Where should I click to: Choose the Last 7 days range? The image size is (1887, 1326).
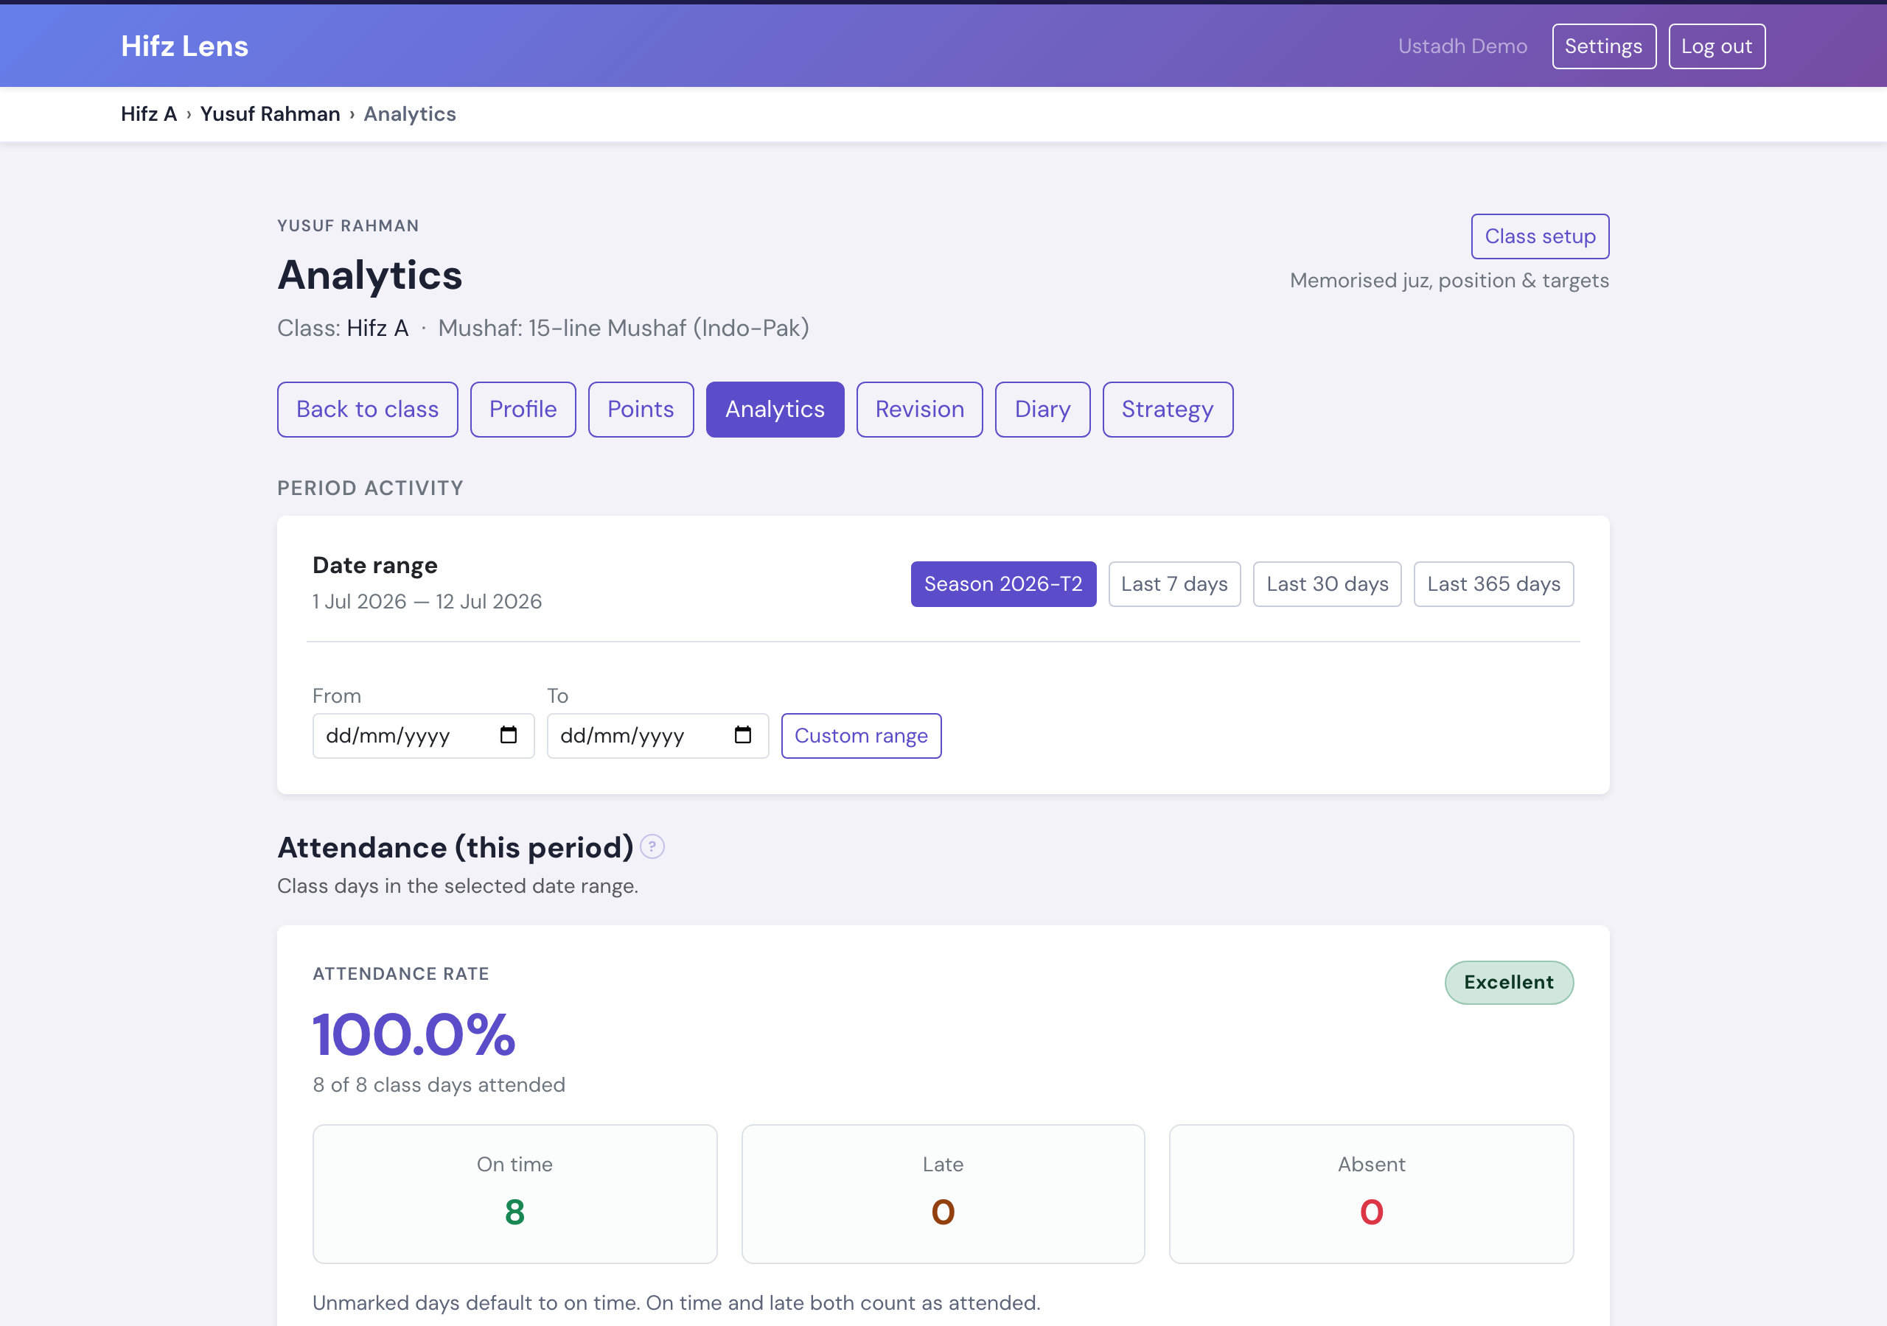(x=1173, y=584)
